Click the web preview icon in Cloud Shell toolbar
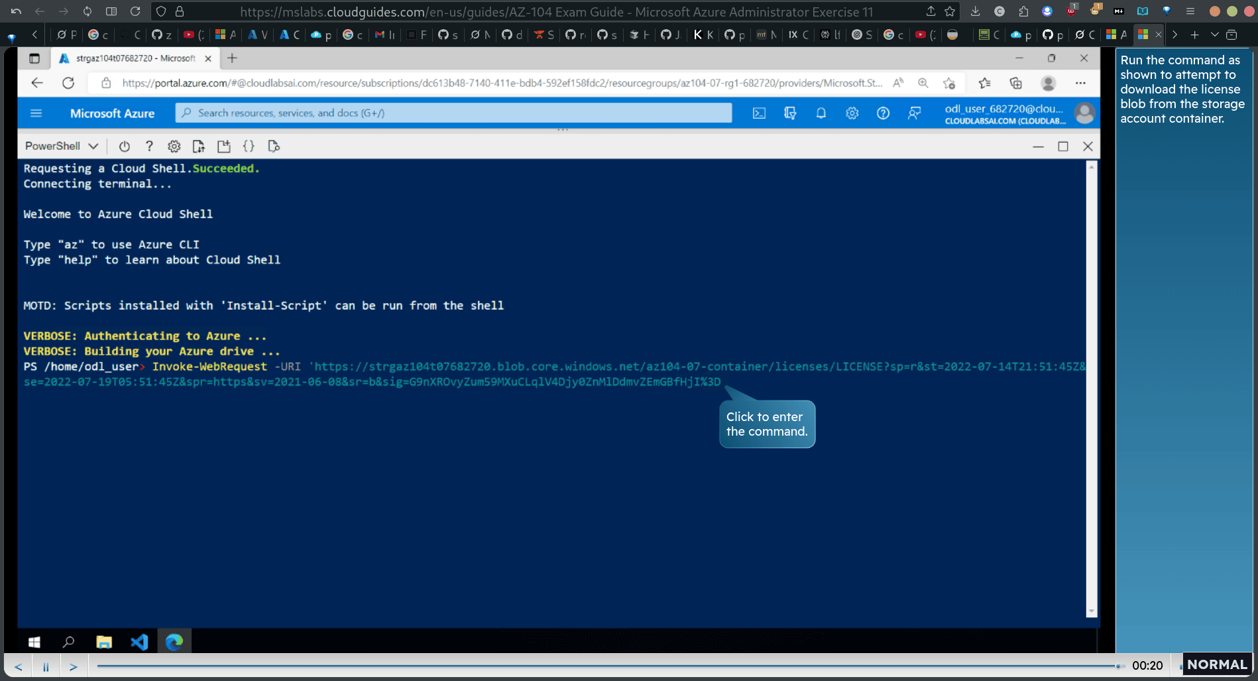Screen dimensions: 1258x681 click(x=274, y=147)
